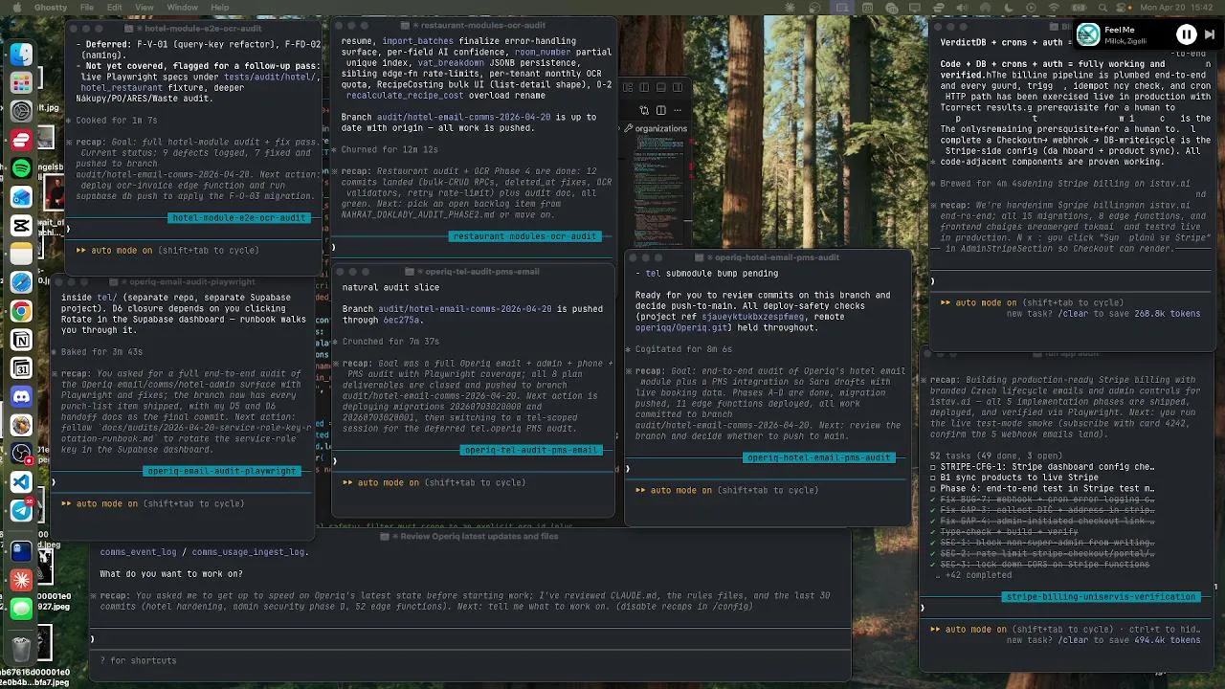Open Telegram from the Dock
Image resolution: width=1225 pixels, height=689 pixels.
tap(21, 511)
